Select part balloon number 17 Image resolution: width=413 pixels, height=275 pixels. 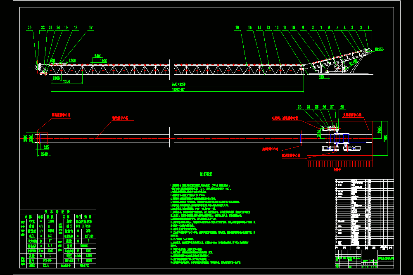pos(91,28)
